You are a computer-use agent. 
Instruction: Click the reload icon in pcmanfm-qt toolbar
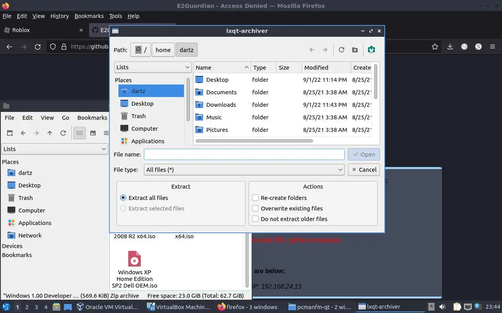63,133
